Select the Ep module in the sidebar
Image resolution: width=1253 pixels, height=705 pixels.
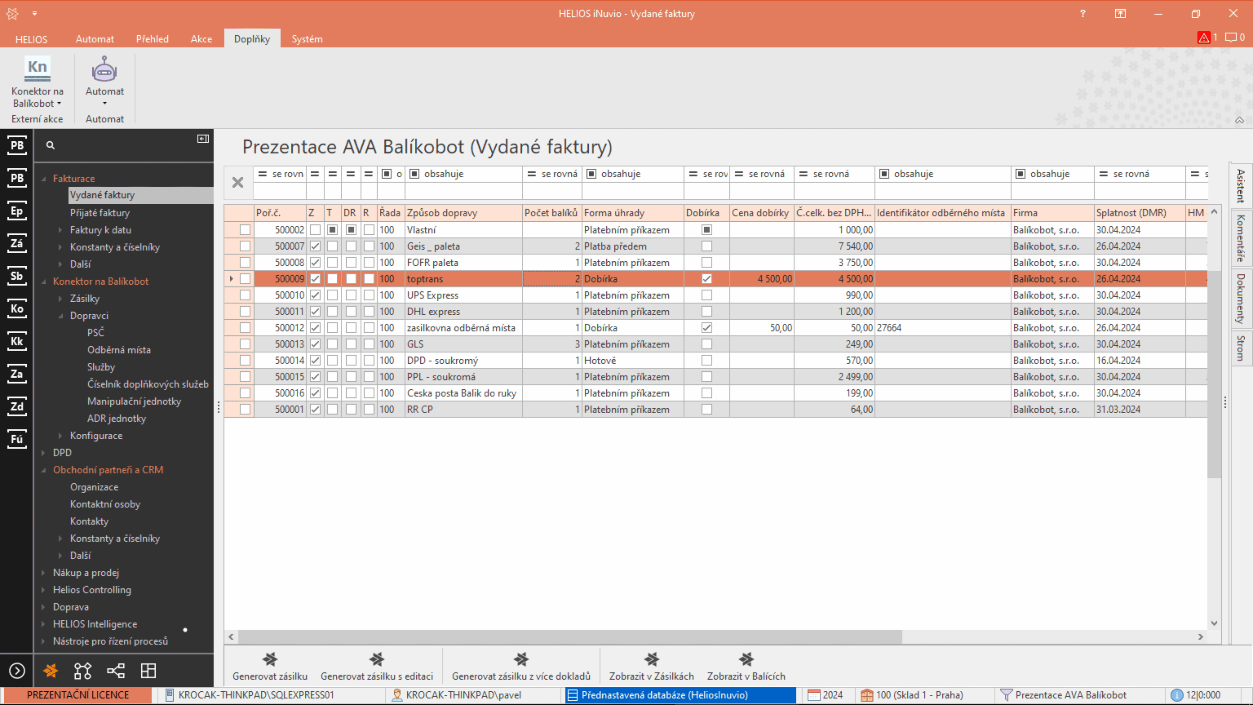point(17,211)
